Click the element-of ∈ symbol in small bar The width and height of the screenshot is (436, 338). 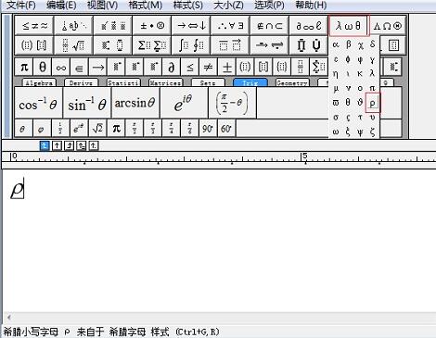(x=79, y=67)
